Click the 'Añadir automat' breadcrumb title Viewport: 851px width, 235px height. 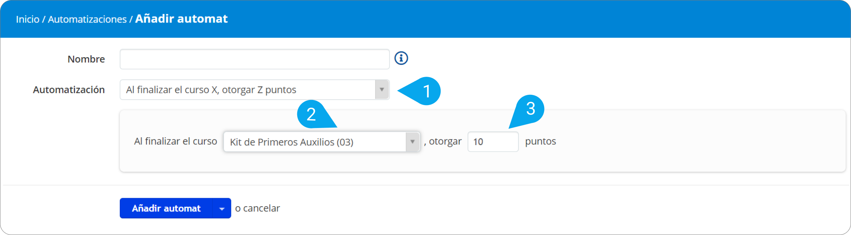[x=181, y=19]
